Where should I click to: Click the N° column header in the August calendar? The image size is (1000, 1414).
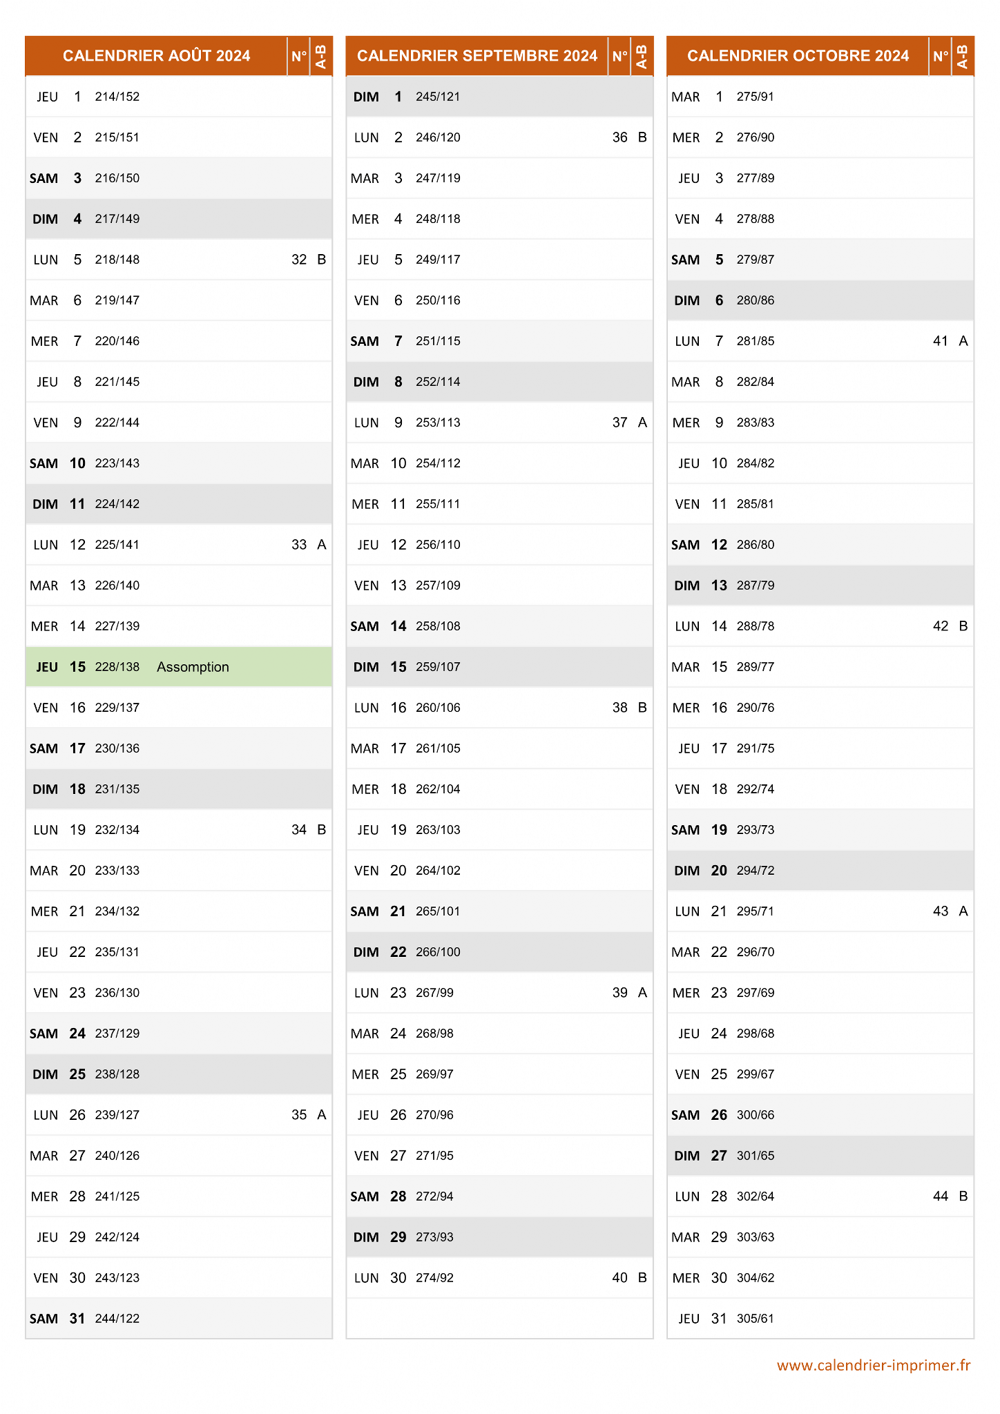pyautogui.click(x=299, y=56)
